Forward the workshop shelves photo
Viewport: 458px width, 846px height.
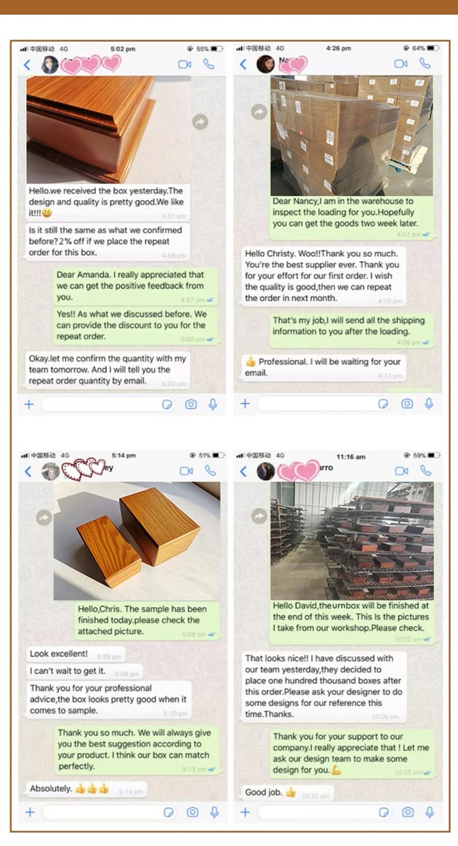point(260,516)
